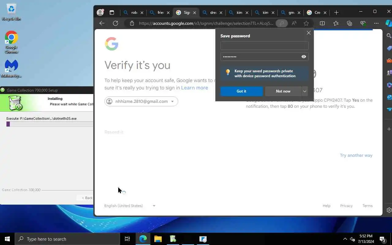Screen dimensions: 392x245
Task: Open the sidebar Outlook icon
Action: tap(389, 97)
